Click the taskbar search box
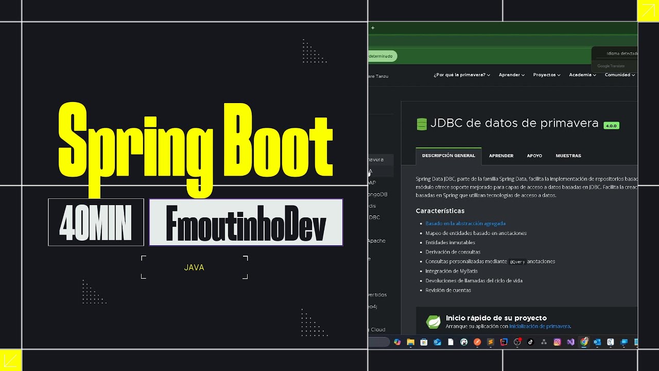Screen dimensions: 659x371 (x=378, y=342)
